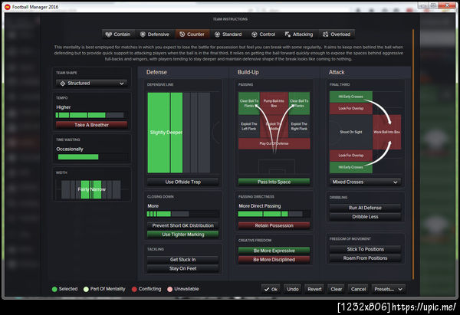The width and height of the screenshot is (460, 315).
Task: Adjust More Direct Passing bar
Action: (274, 214)
